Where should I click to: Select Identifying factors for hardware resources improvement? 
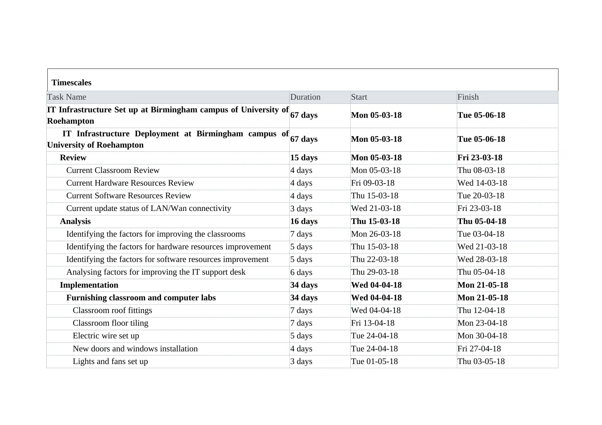169,247
